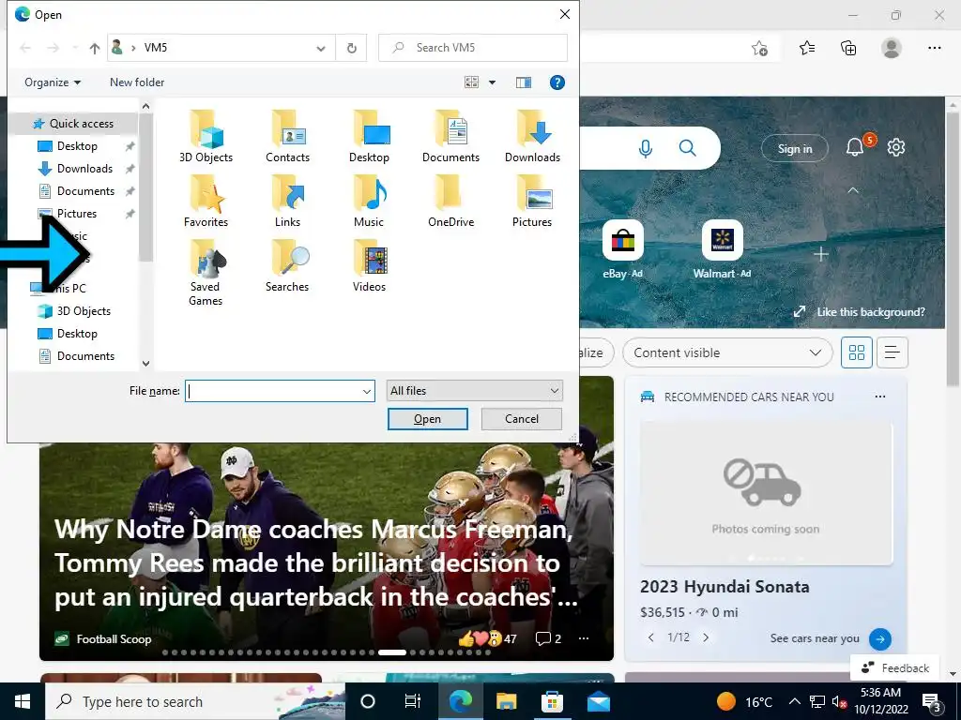This screenshot has width=961, height=720.
Task: Click the Up one level arrow
Action: pos(95,48)
